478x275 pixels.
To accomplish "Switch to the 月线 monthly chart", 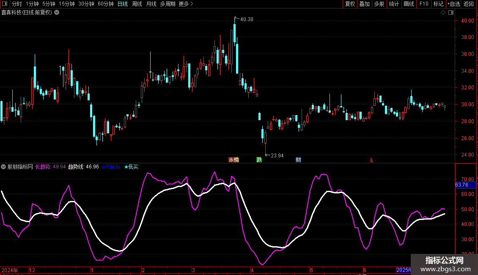I will [151, 4].
